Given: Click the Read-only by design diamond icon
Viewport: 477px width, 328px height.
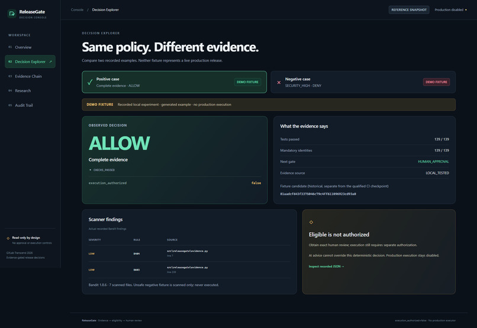Looking at the screenshot, I should 8,238.
